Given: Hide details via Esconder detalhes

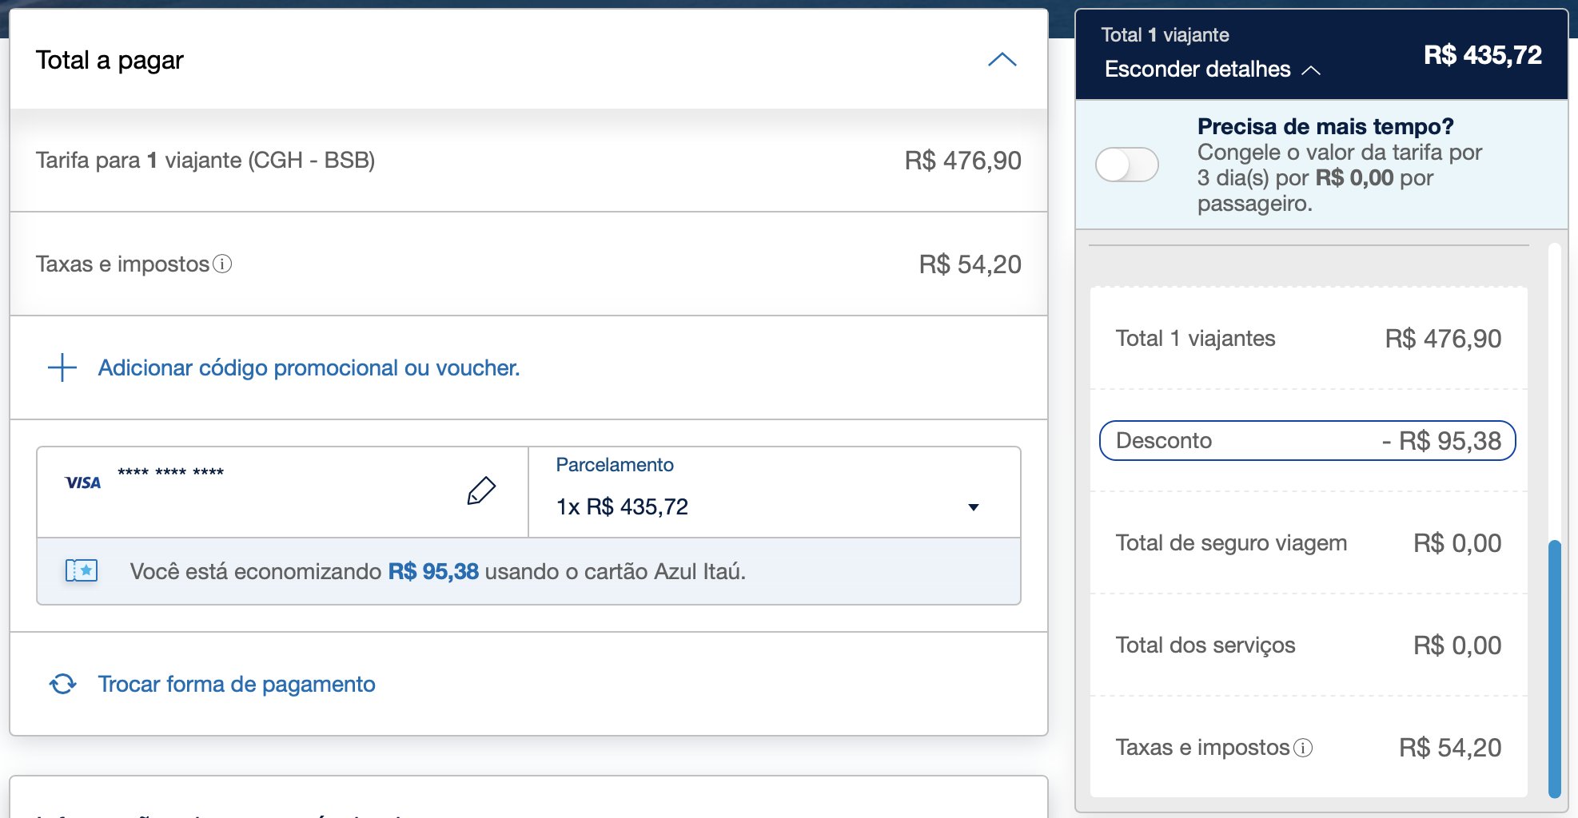Looking at the screenshot, I should click(x=1197, y=69).
